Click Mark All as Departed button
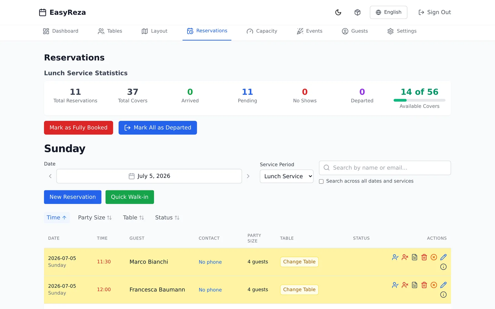The width and height of the screenshot is (495, 309). [x=158, y=128]
